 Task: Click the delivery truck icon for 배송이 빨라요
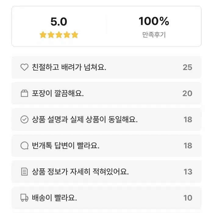24,198
